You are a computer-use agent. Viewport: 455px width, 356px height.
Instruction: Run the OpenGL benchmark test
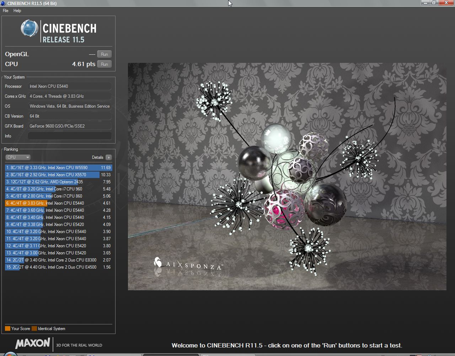[x=104, y=54]
